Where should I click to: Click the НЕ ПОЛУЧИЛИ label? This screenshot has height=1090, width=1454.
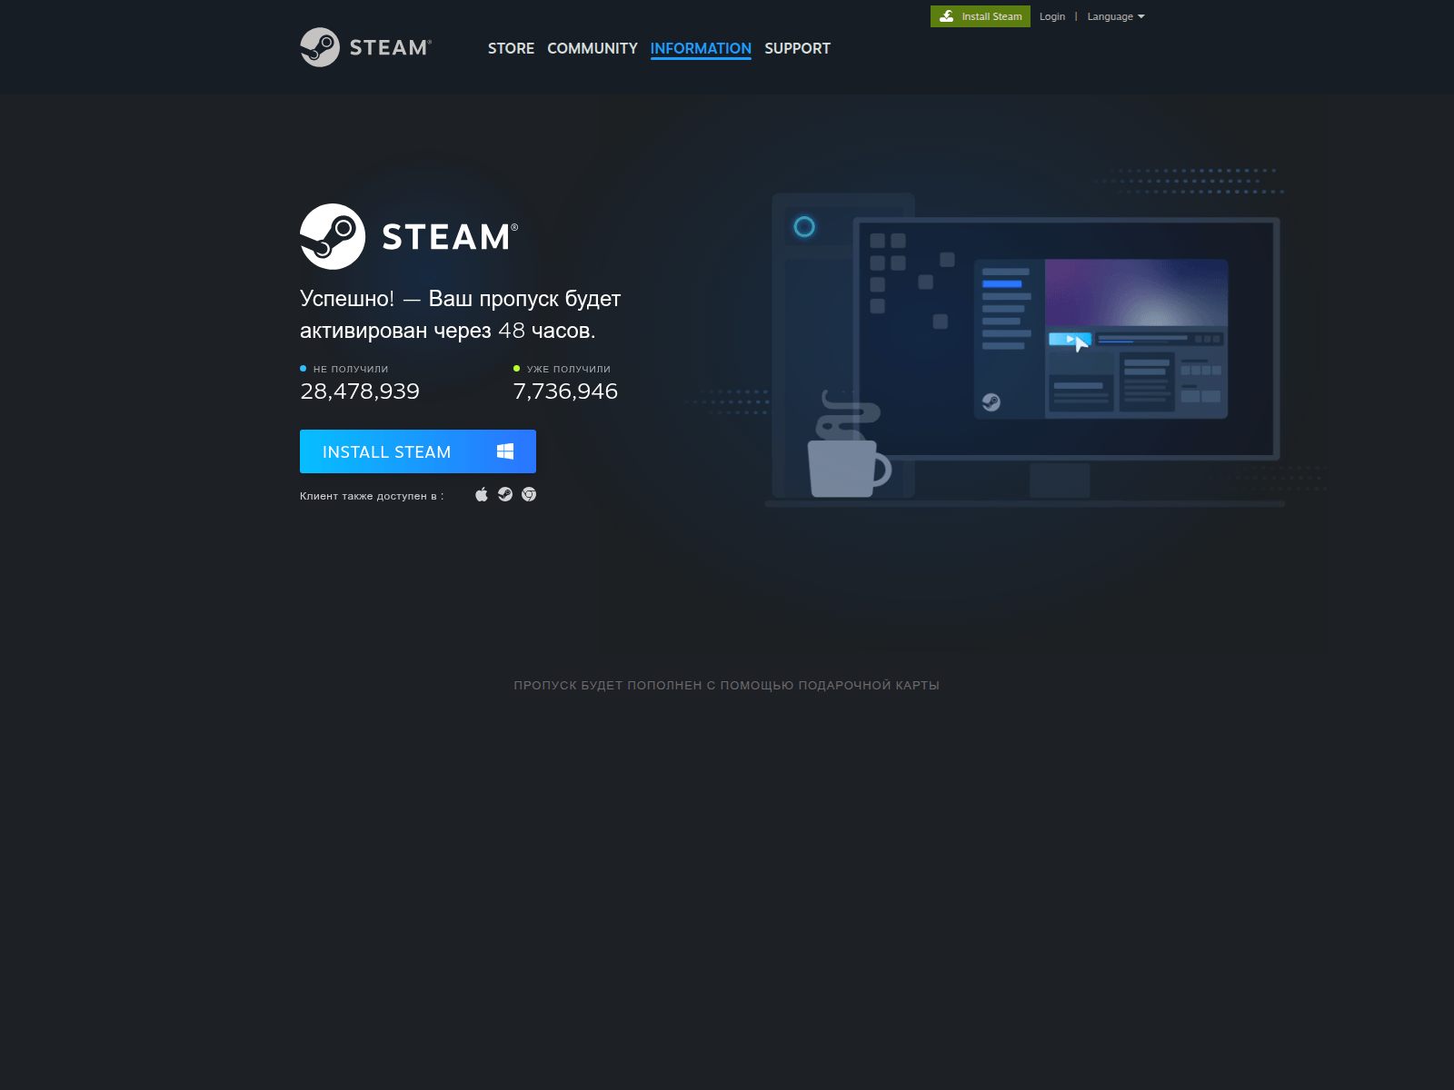click(351, 369)
